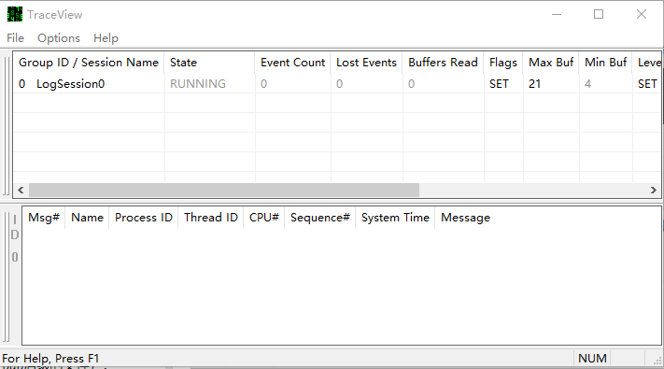Click the TraceView application icon
This screenshot has width=664, height=369.
point(15,14)
